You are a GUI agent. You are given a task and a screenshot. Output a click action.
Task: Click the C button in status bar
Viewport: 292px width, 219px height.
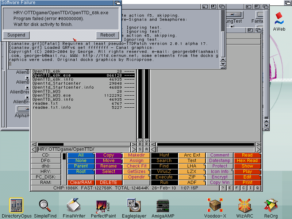(x=243, y=188)
